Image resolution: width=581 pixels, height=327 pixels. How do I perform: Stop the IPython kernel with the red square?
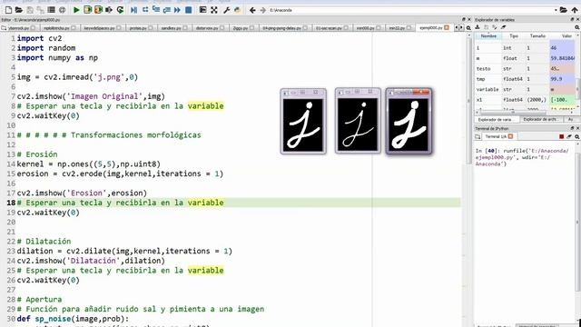point(561,137)
